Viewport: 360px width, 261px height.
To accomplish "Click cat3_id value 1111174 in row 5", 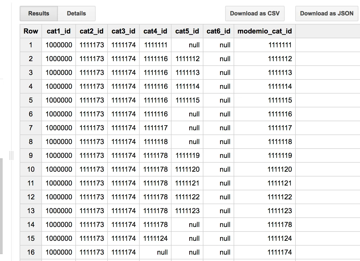I will (123, 100).
